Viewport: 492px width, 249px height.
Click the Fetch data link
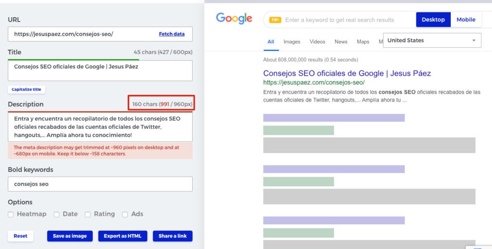tap(172, 34)
